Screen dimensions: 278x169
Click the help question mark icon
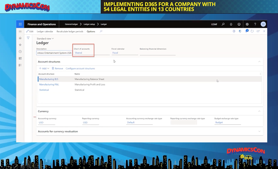(255, 24)
